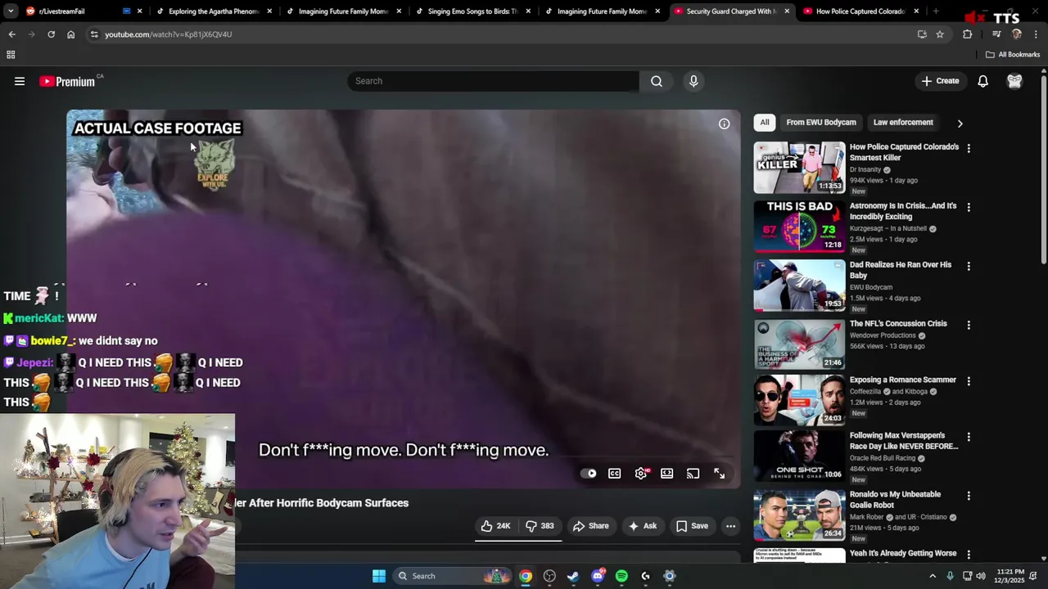The width and height of the screenshot is (1048, 589).
Task: Open taskbar volume control
Action: click(981, 576)
